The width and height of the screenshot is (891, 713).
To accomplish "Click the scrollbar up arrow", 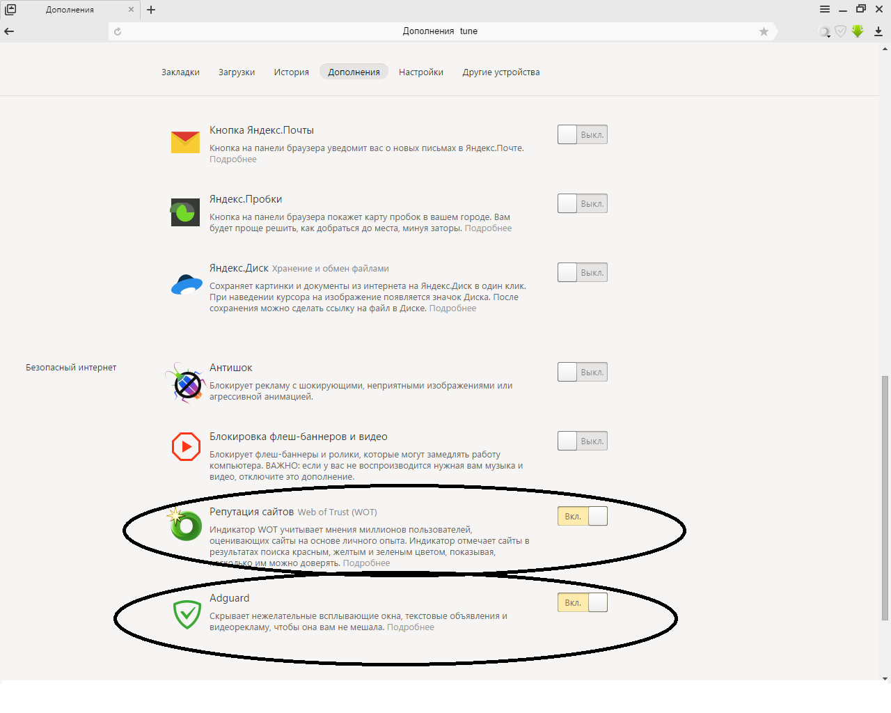I will pos(885,49).
